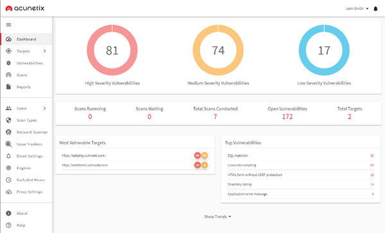Click the Top Vulnerabilities heading

(243, 143)
